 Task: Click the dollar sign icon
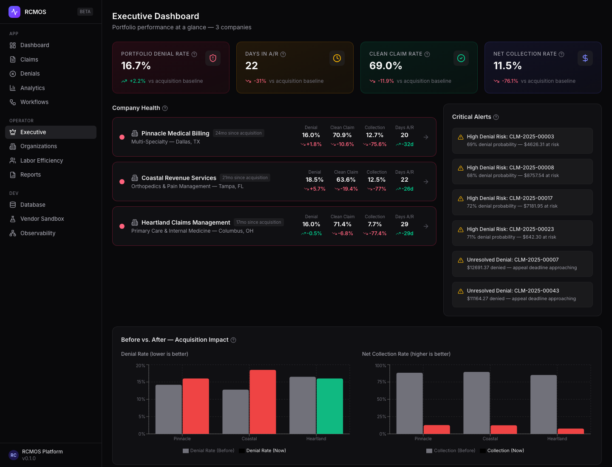[x=585, y=58]
